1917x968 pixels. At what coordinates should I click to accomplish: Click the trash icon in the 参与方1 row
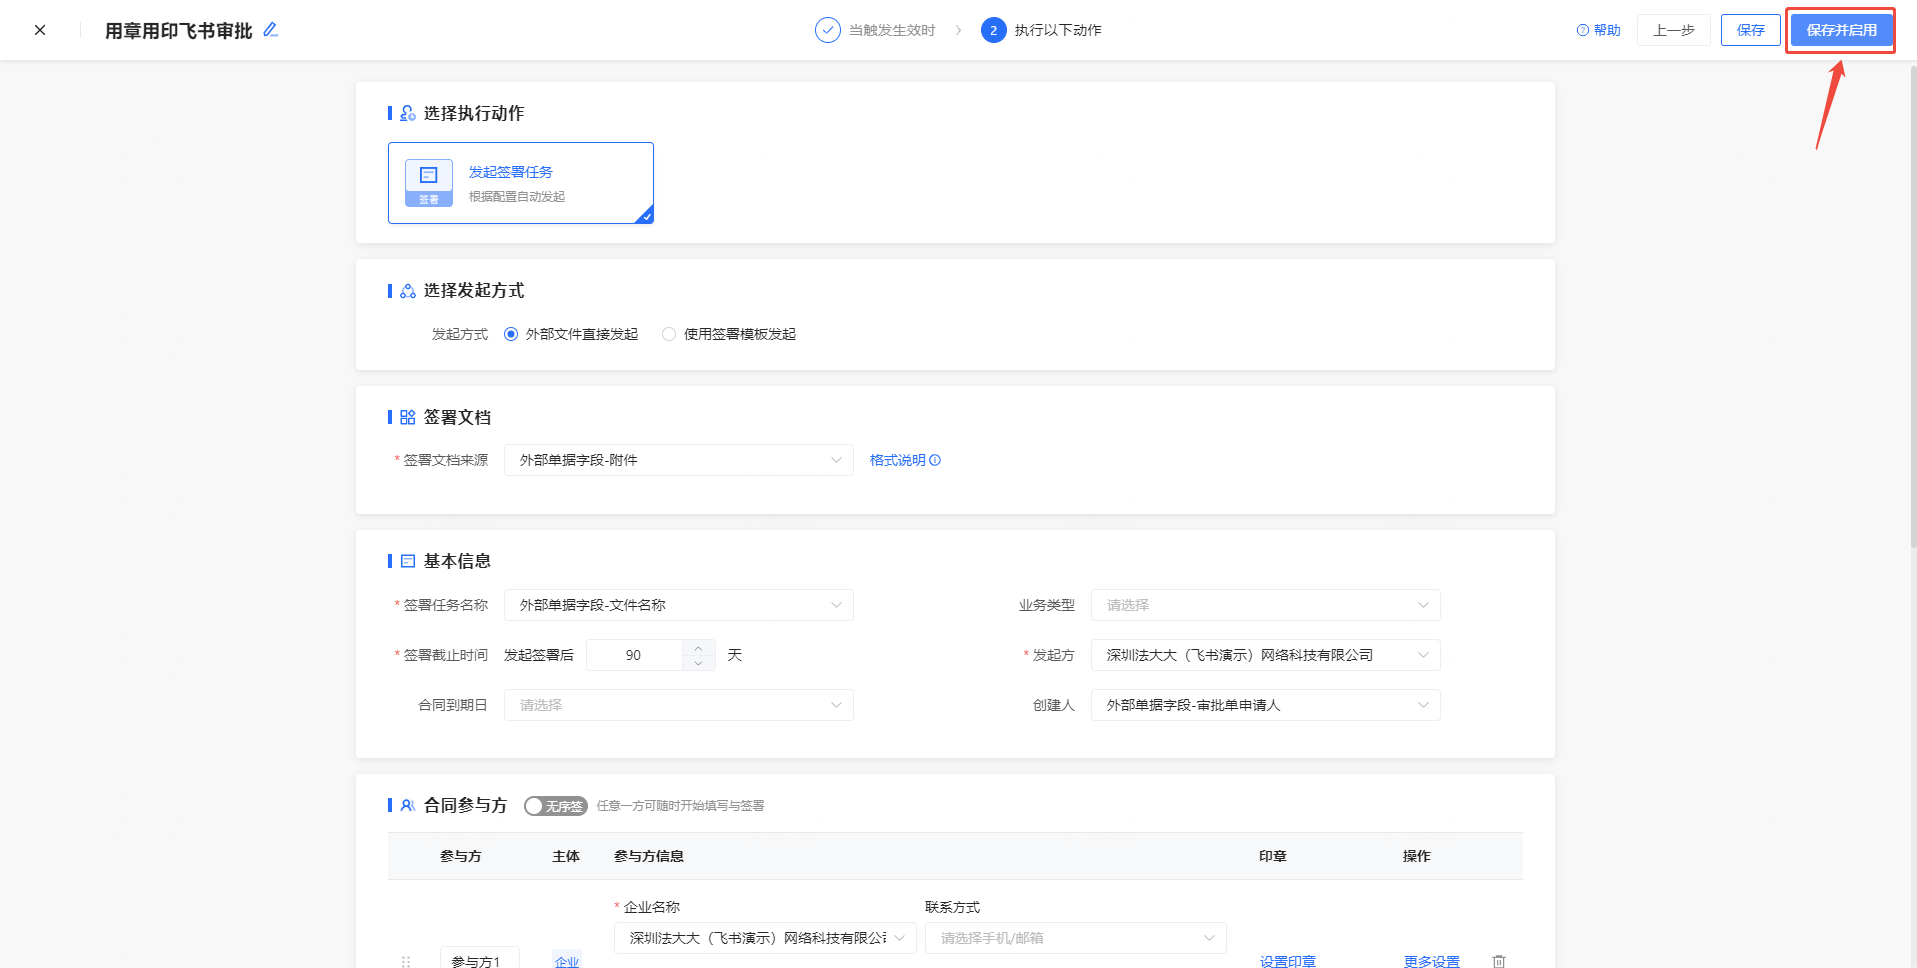[1498, 961]
